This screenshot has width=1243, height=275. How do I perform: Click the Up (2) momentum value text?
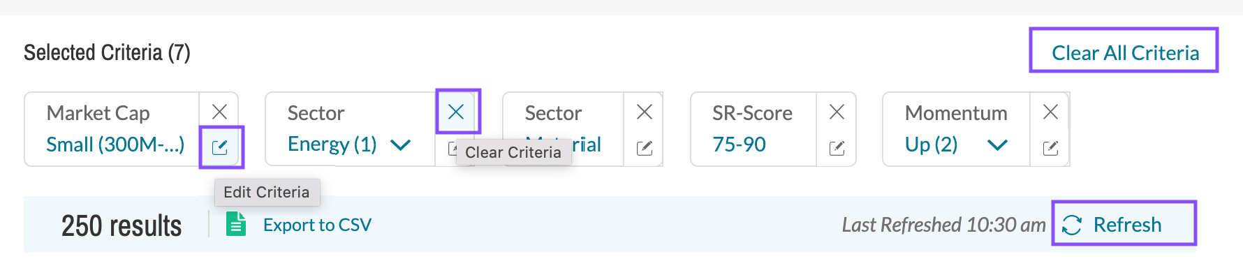pos(931,144)
